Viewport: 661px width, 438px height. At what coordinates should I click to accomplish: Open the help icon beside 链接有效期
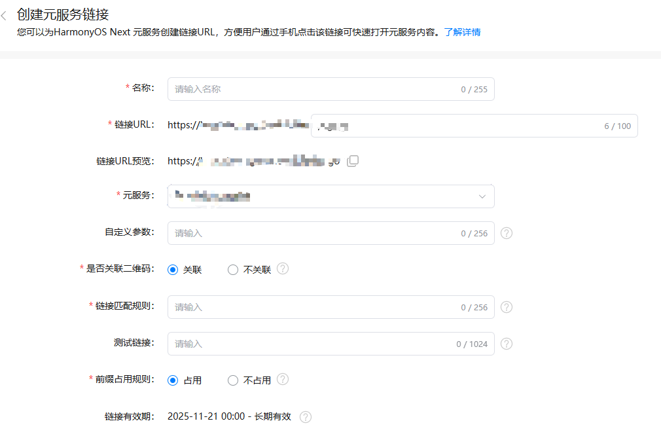[x=305, y=417]
